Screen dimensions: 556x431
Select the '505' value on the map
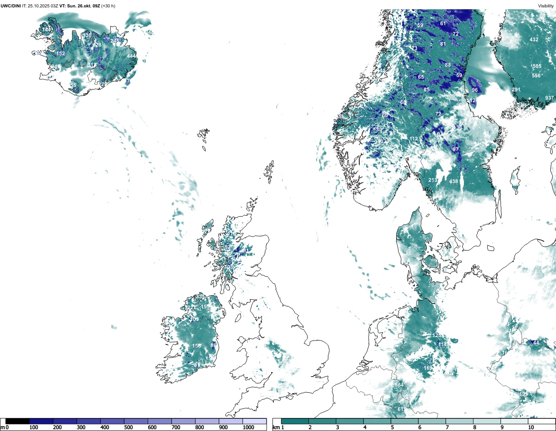pyautogui.click(x=537, y=66)
